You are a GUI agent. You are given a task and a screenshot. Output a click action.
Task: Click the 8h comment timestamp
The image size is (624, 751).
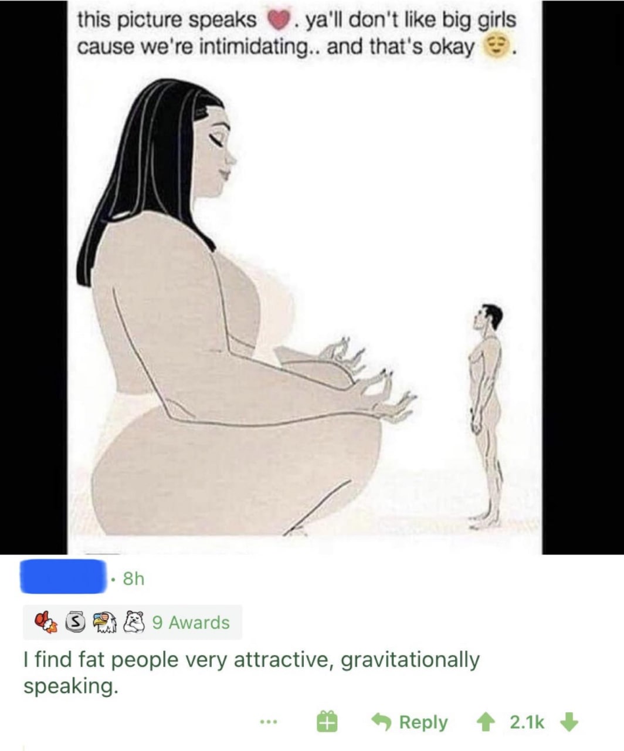[x=133, y=579]
